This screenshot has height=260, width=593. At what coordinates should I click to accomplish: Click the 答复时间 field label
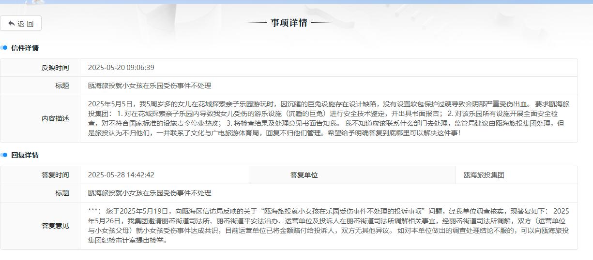(55, 175)
